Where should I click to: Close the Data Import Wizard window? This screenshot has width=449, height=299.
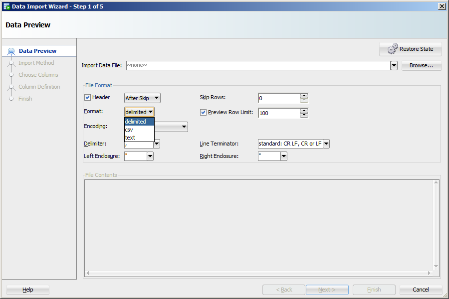442,6
